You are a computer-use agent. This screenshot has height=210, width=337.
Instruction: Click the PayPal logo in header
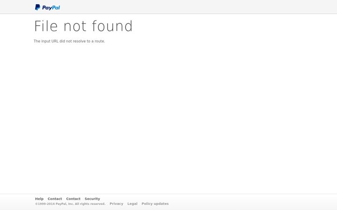[47, 7]
